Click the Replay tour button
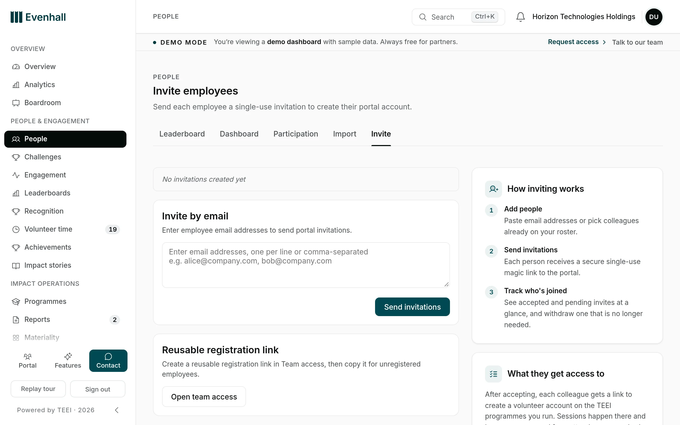 click(38, 389)
